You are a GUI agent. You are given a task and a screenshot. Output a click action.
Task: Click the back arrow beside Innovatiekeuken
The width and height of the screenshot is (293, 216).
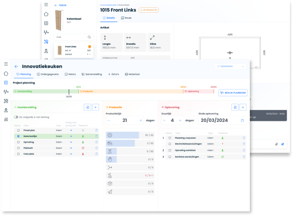point(16,67)
